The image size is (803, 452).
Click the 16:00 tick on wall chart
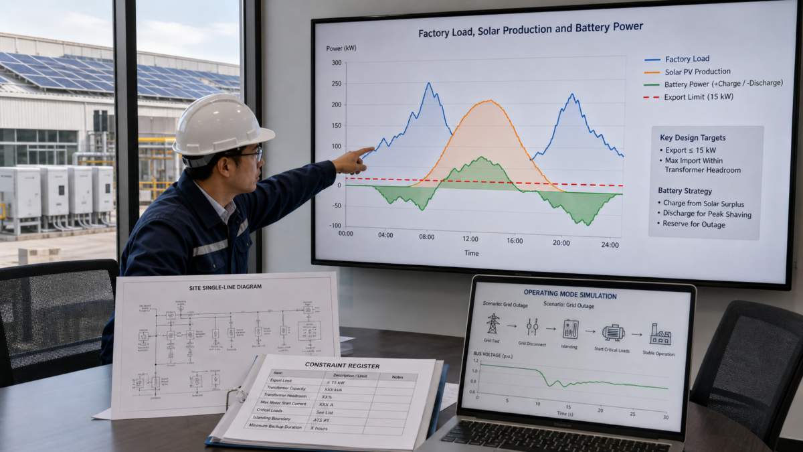(x=514, y=241)
